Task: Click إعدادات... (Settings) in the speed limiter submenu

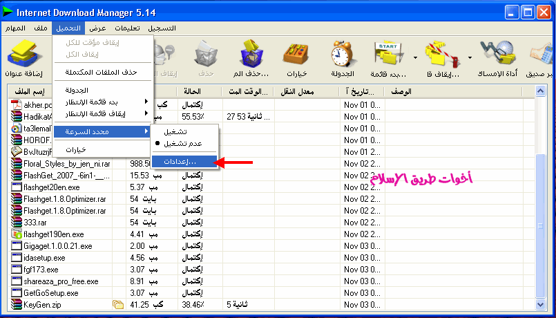Action: (x=184, y=162)
